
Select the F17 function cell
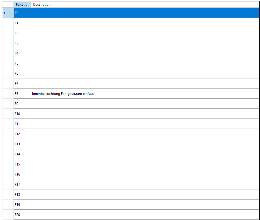(x=22, y=185)
